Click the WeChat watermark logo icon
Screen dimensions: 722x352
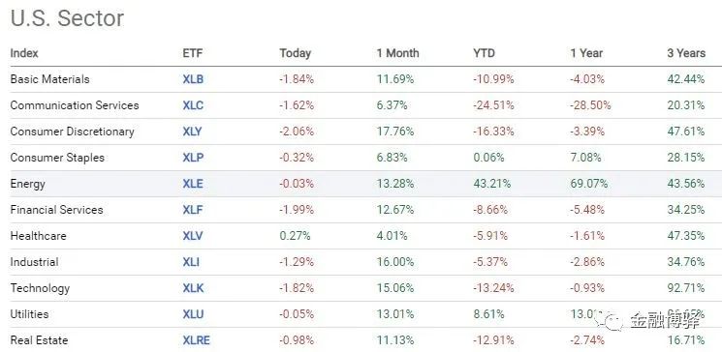coord(609,320)
